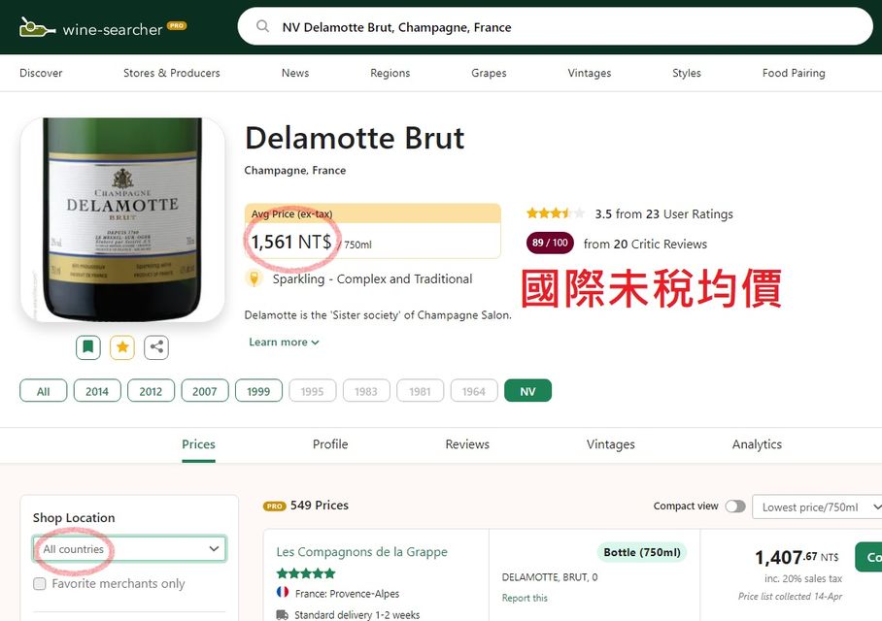Select the 2014 vintage
Viewport: 882px width, 621px height.
[x=97, y=391]
